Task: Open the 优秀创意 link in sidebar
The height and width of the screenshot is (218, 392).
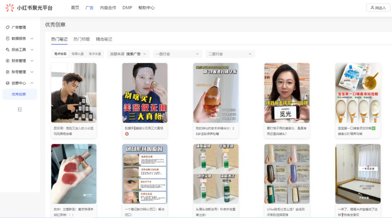Action: point(20,93)
